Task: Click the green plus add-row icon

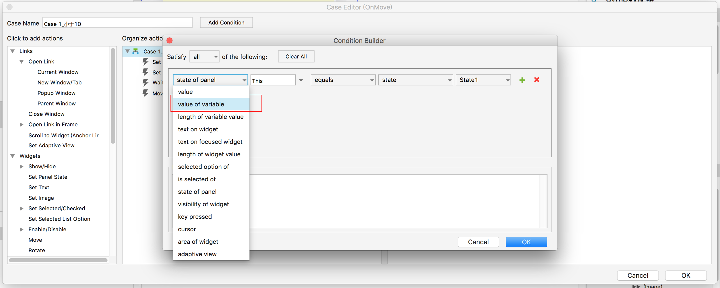Action: point(522,80)
